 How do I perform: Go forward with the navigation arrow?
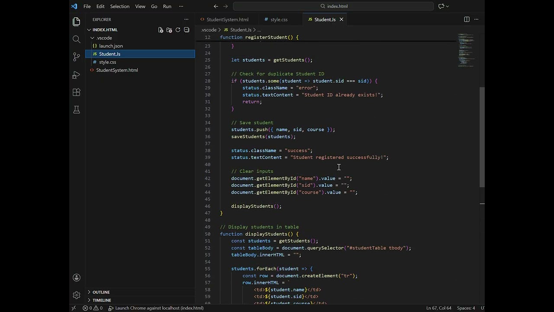[225, 6]
